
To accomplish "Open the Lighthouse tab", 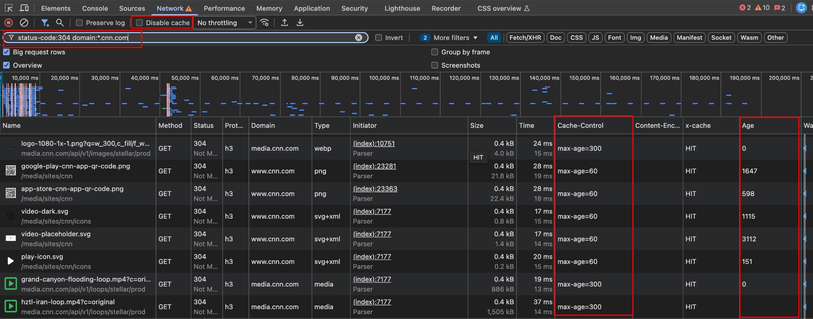I will click(402, 8).
